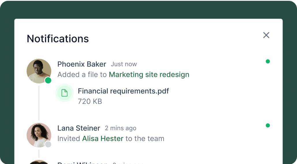Image resolution: width=297 pixels, height=164 pixels.
Task: Click the Notifications heading
Action: pos(58,39)
